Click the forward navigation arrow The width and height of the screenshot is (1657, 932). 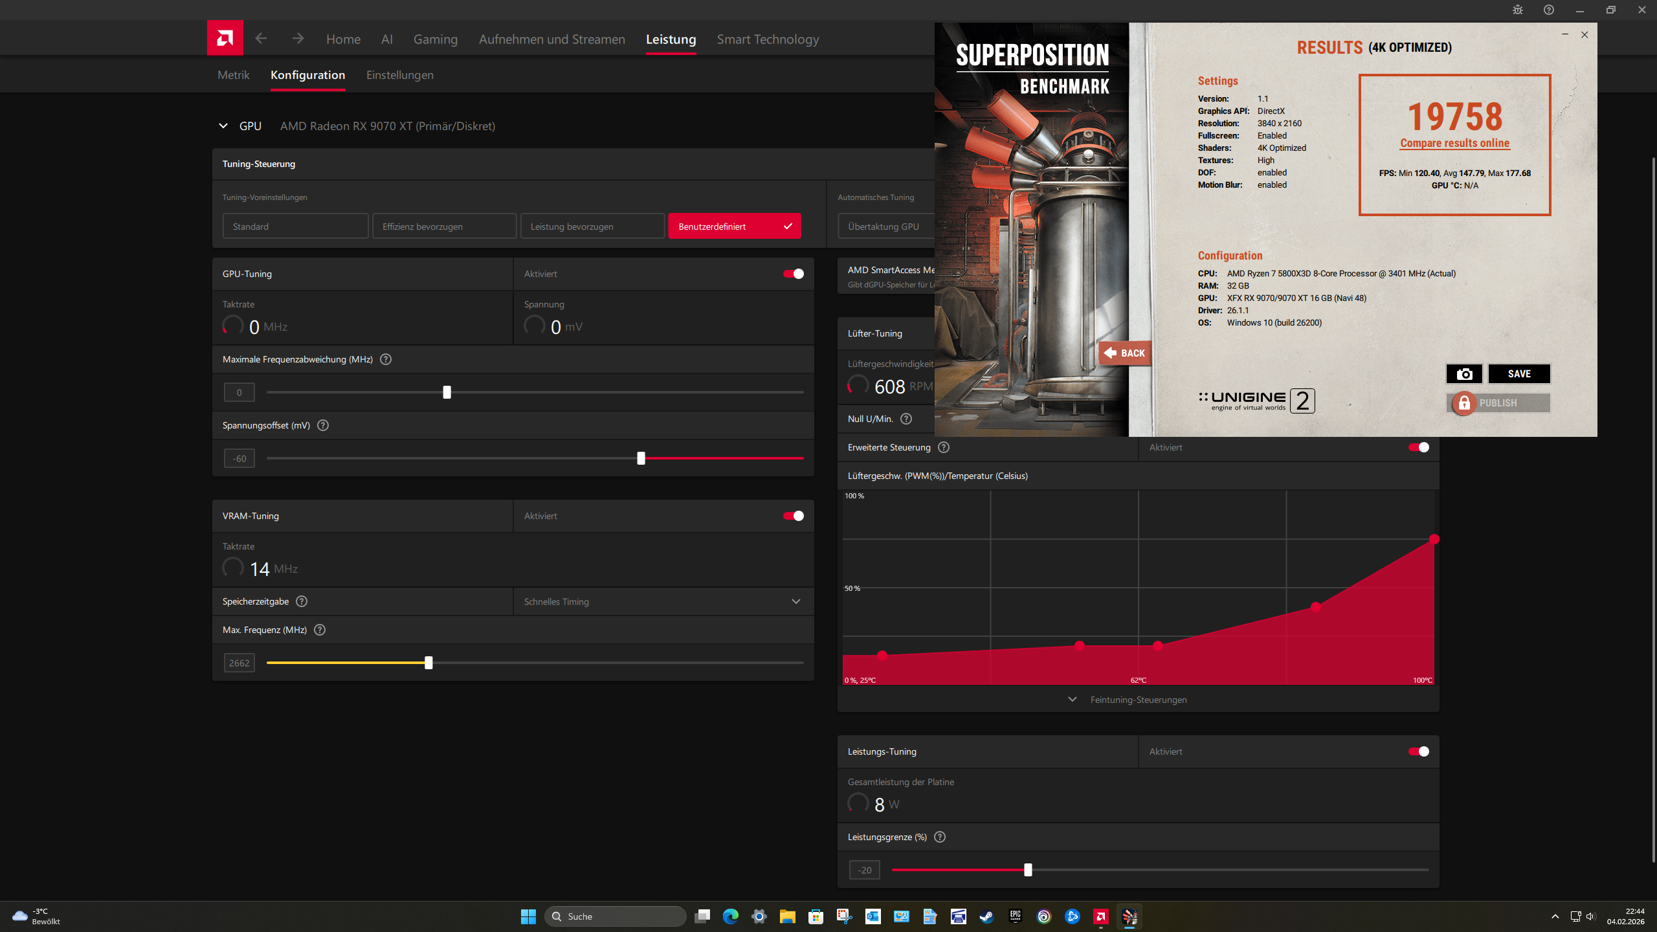click(x=298, y=39)
